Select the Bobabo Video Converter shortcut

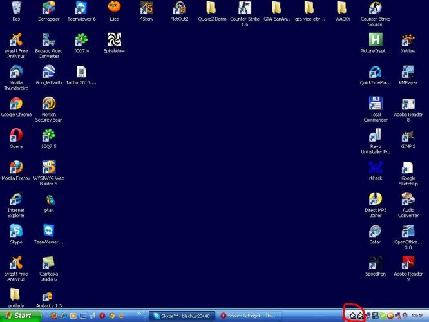point(49,46)
